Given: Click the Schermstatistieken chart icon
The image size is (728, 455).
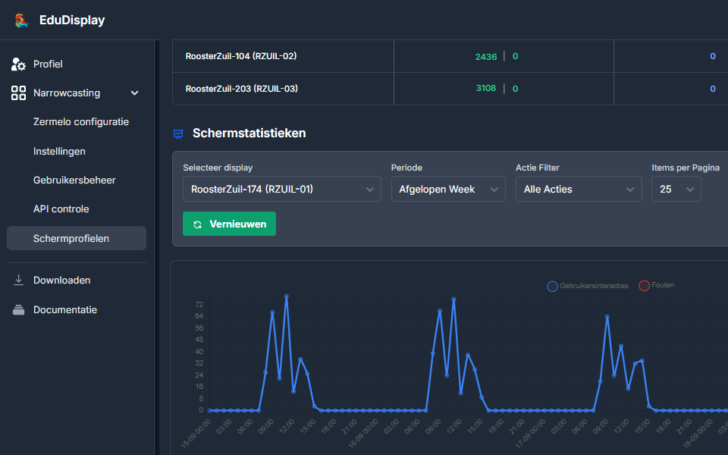Looking at the screenshot, I should tap(178, 133).
